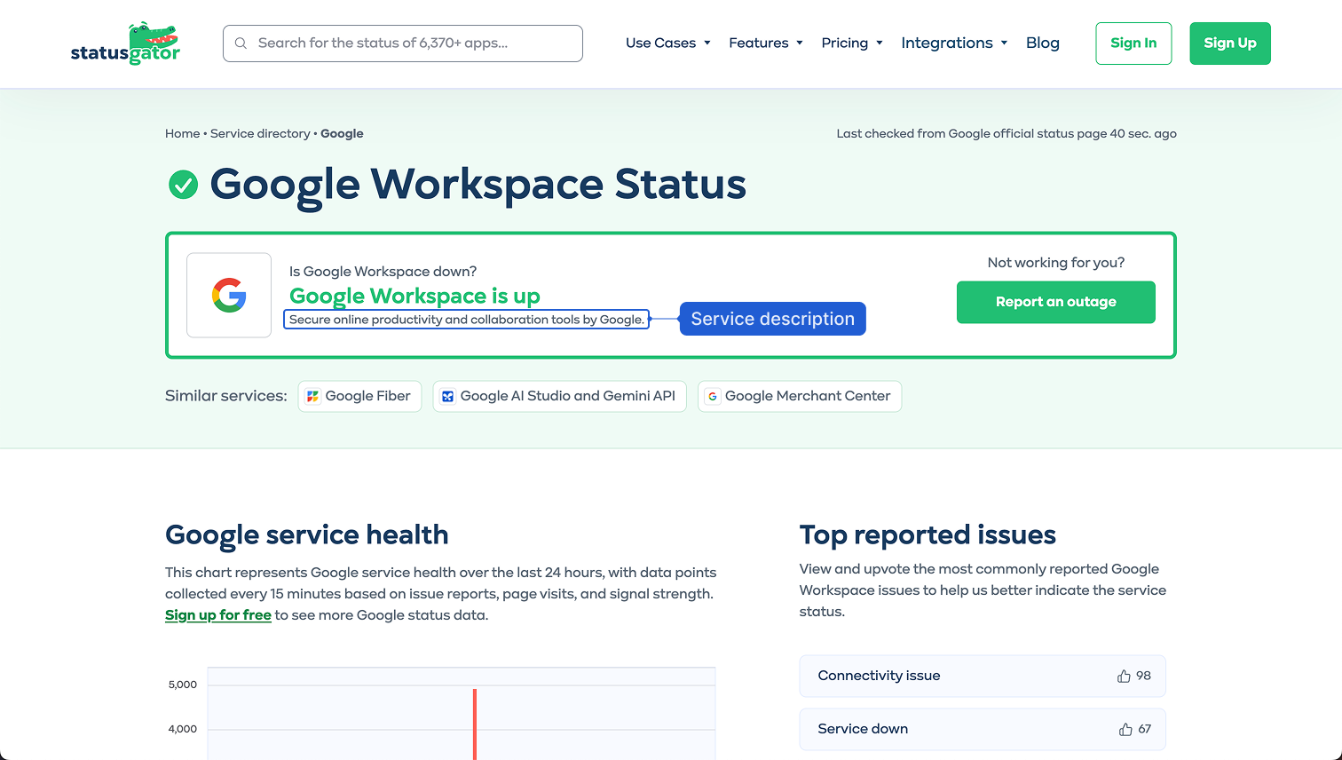Click the Google AI Studio icon

(x=448, y=396)
